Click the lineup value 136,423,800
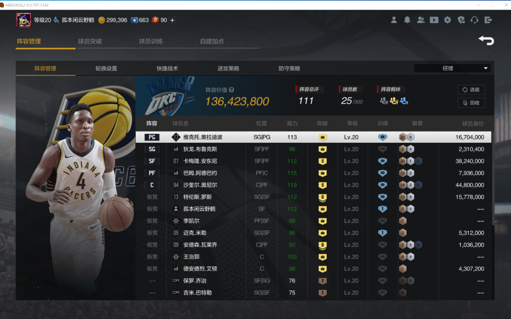The height and width of the screenshot is (319, 511). 237,102
